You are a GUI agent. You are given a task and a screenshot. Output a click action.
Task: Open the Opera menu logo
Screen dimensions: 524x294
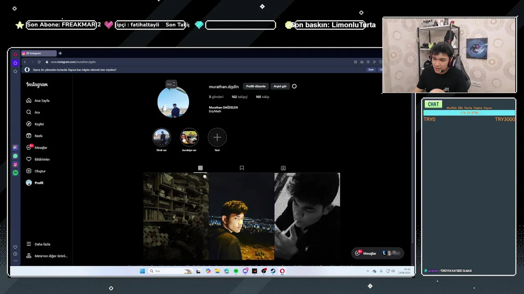(15, 54)
